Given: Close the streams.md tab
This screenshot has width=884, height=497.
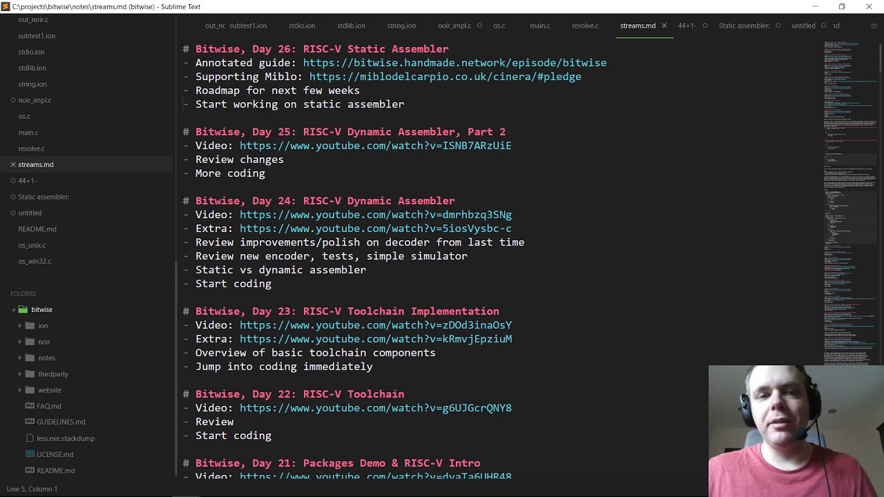Looking at the screenshot, I should click(x=664, y=26).
